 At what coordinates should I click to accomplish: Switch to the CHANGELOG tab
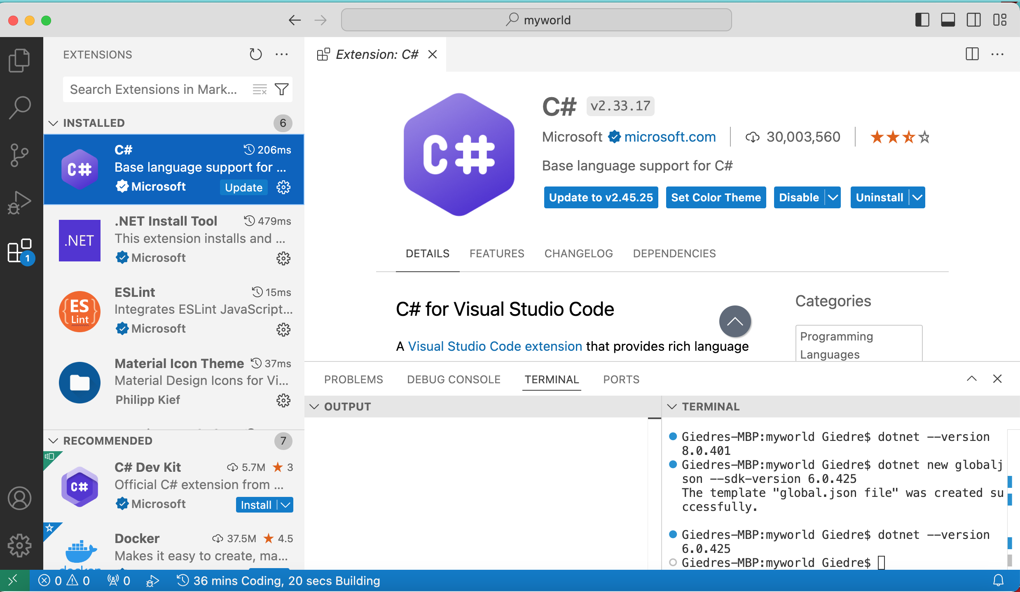(579, 253)
